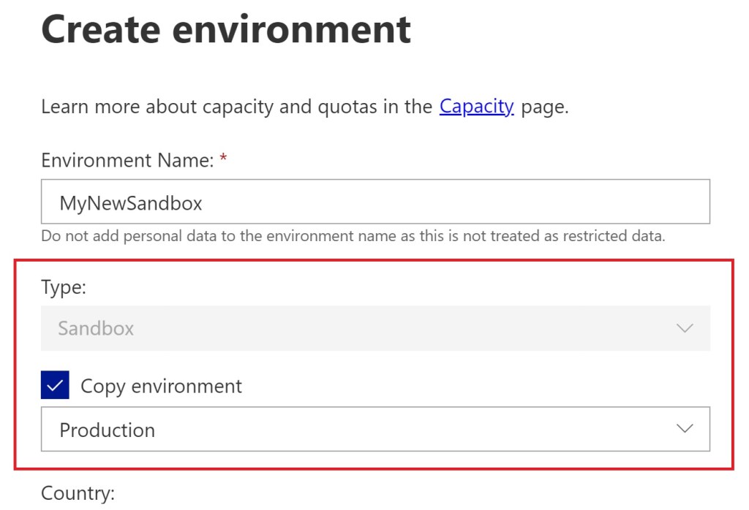The height and width of the screenshot is (510, 749).
Task: Click the chevron arrow on Production dropdown
Action: click(x=685, y=429)
